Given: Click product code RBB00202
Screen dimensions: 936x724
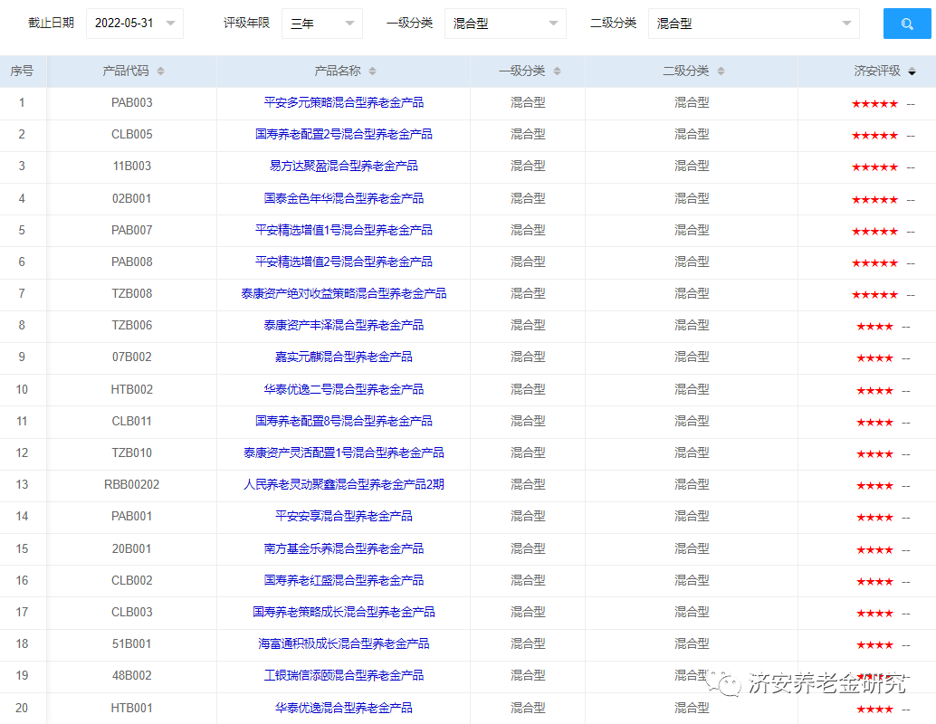Looking at the screenshot, I should [132, 485].
